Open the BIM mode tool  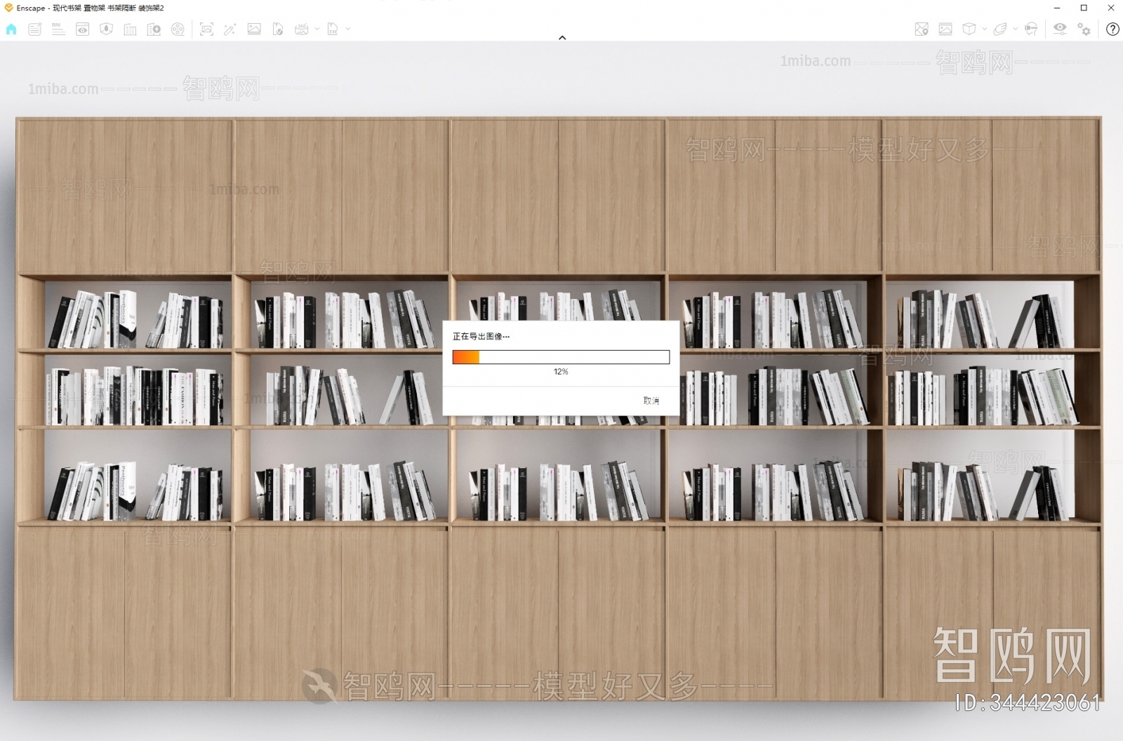tap(57, 29)
